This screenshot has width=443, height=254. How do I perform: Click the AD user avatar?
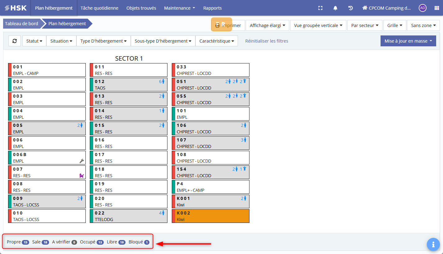422,8
